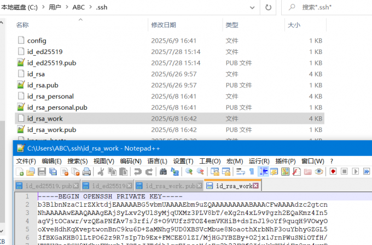Click the 搜索".ssh" search box
Viewport: 372px width, 245px height.
click(327, 8)
